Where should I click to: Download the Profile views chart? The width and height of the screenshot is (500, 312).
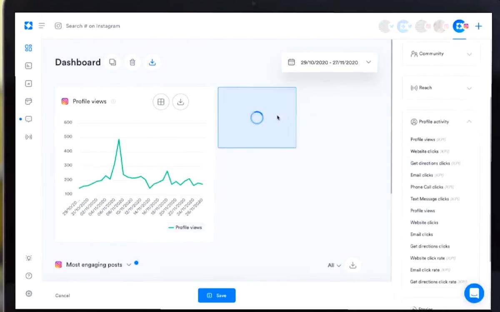coord(180,102)
